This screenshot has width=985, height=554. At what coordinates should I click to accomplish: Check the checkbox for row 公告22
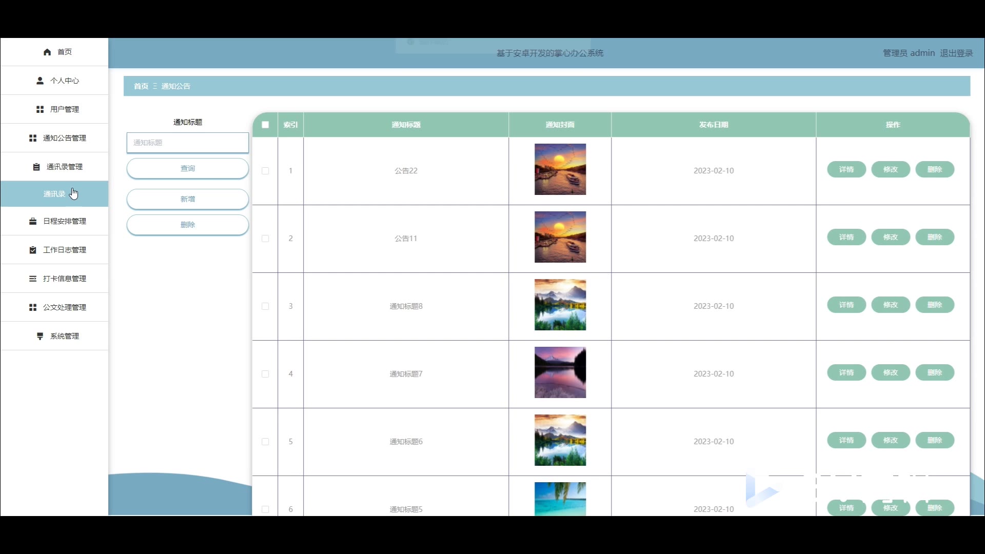click(x=265, y=171)
